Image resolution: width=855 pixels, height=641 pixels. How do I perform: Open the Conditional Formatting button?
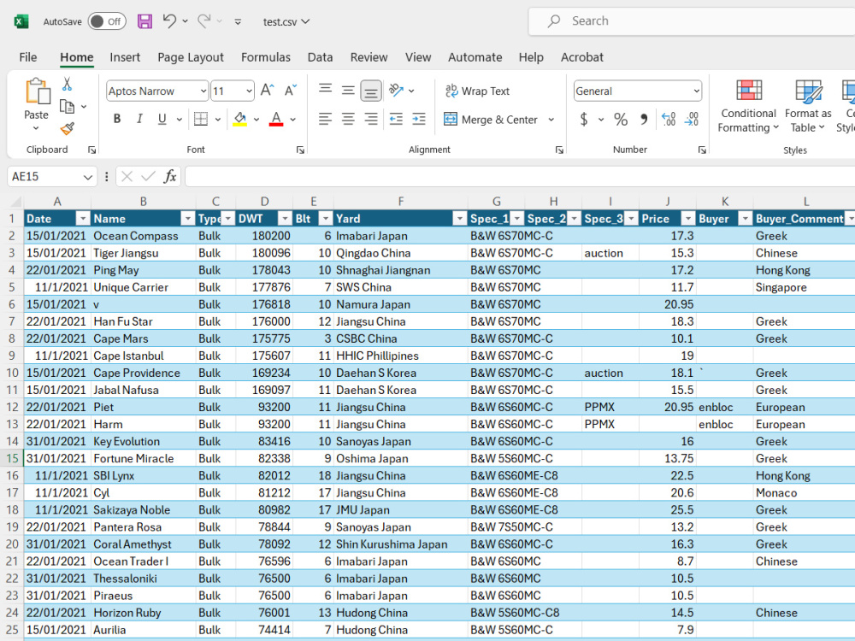coord(748,107)
